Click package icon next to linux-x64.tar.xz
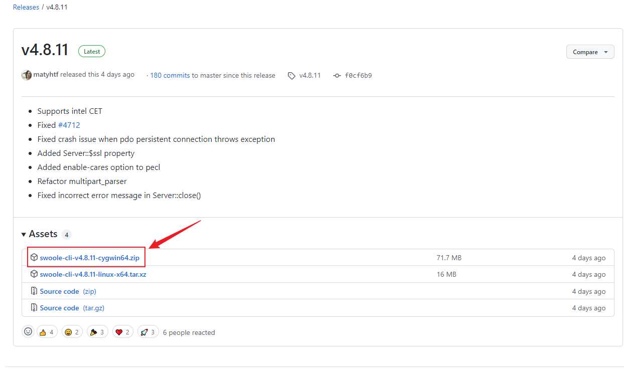The image size is (624, 372). (x=34, y=274)
